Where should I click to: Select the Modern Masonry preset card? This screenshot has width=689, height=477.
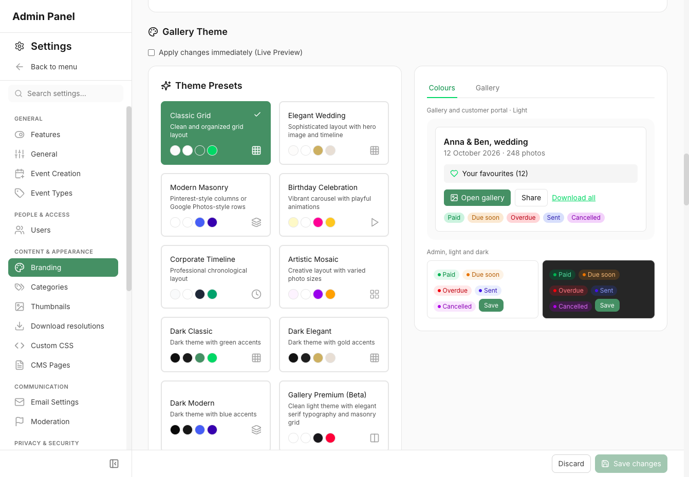[216, 205]
